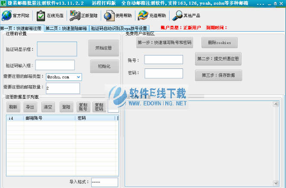Click the 导入格式 input field

tap(104, 182)
